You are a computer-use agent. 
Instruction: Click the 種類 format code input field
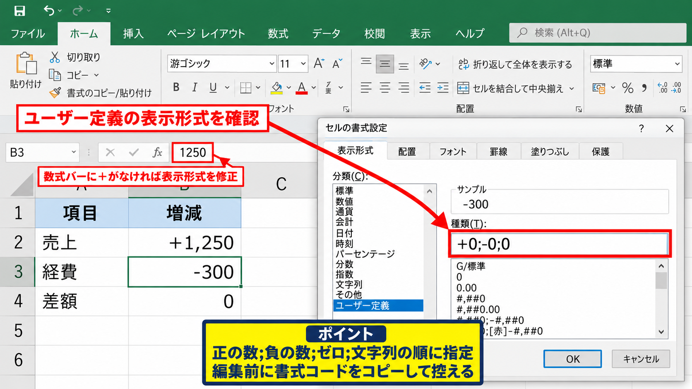[559, 244]
